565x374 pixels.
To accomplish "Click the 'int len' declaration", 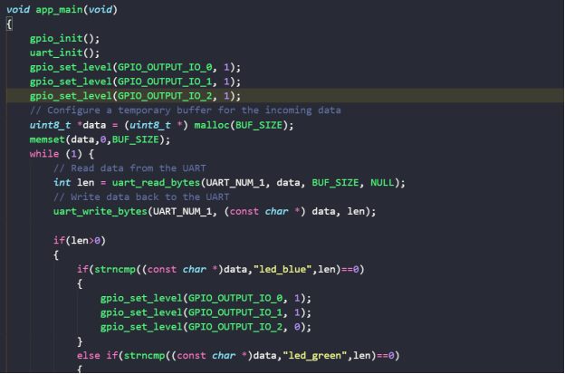I will pyautogui.click(x=74, y=183).
